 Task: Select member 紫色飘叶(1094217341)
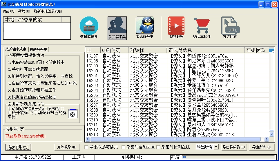point(210,100)
